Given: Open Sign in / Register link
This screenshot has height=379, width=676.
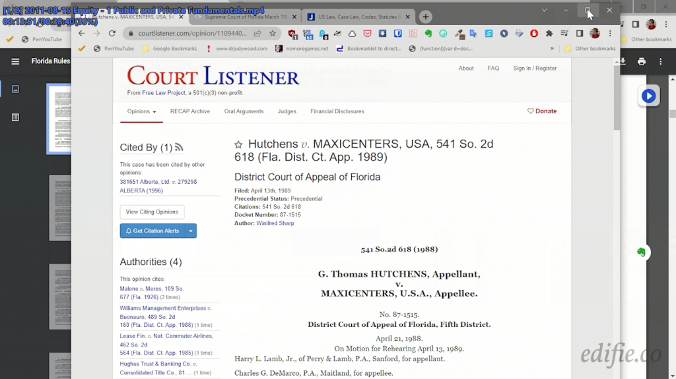Looking at the screenshot, I should (535, 69).
